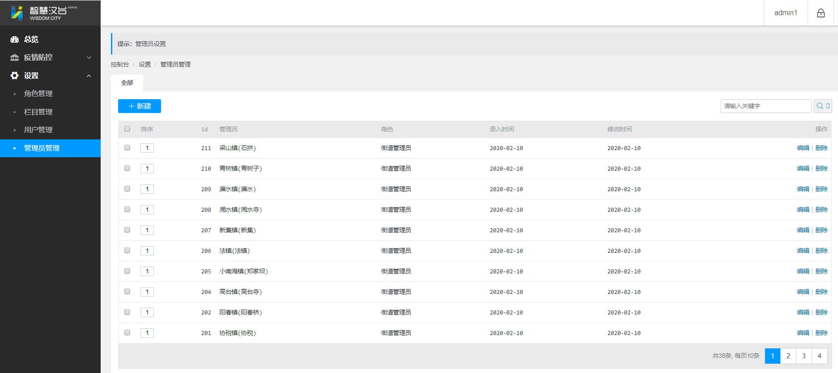Click 删除 for id 202
This screenshot has width=838, height=373.
[x=821, y=312]
